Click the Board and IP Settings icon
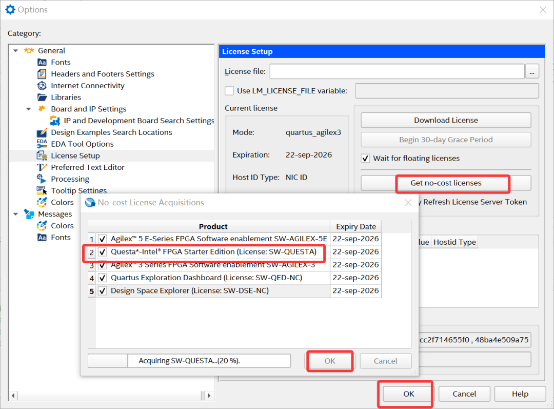 (42, 108)
